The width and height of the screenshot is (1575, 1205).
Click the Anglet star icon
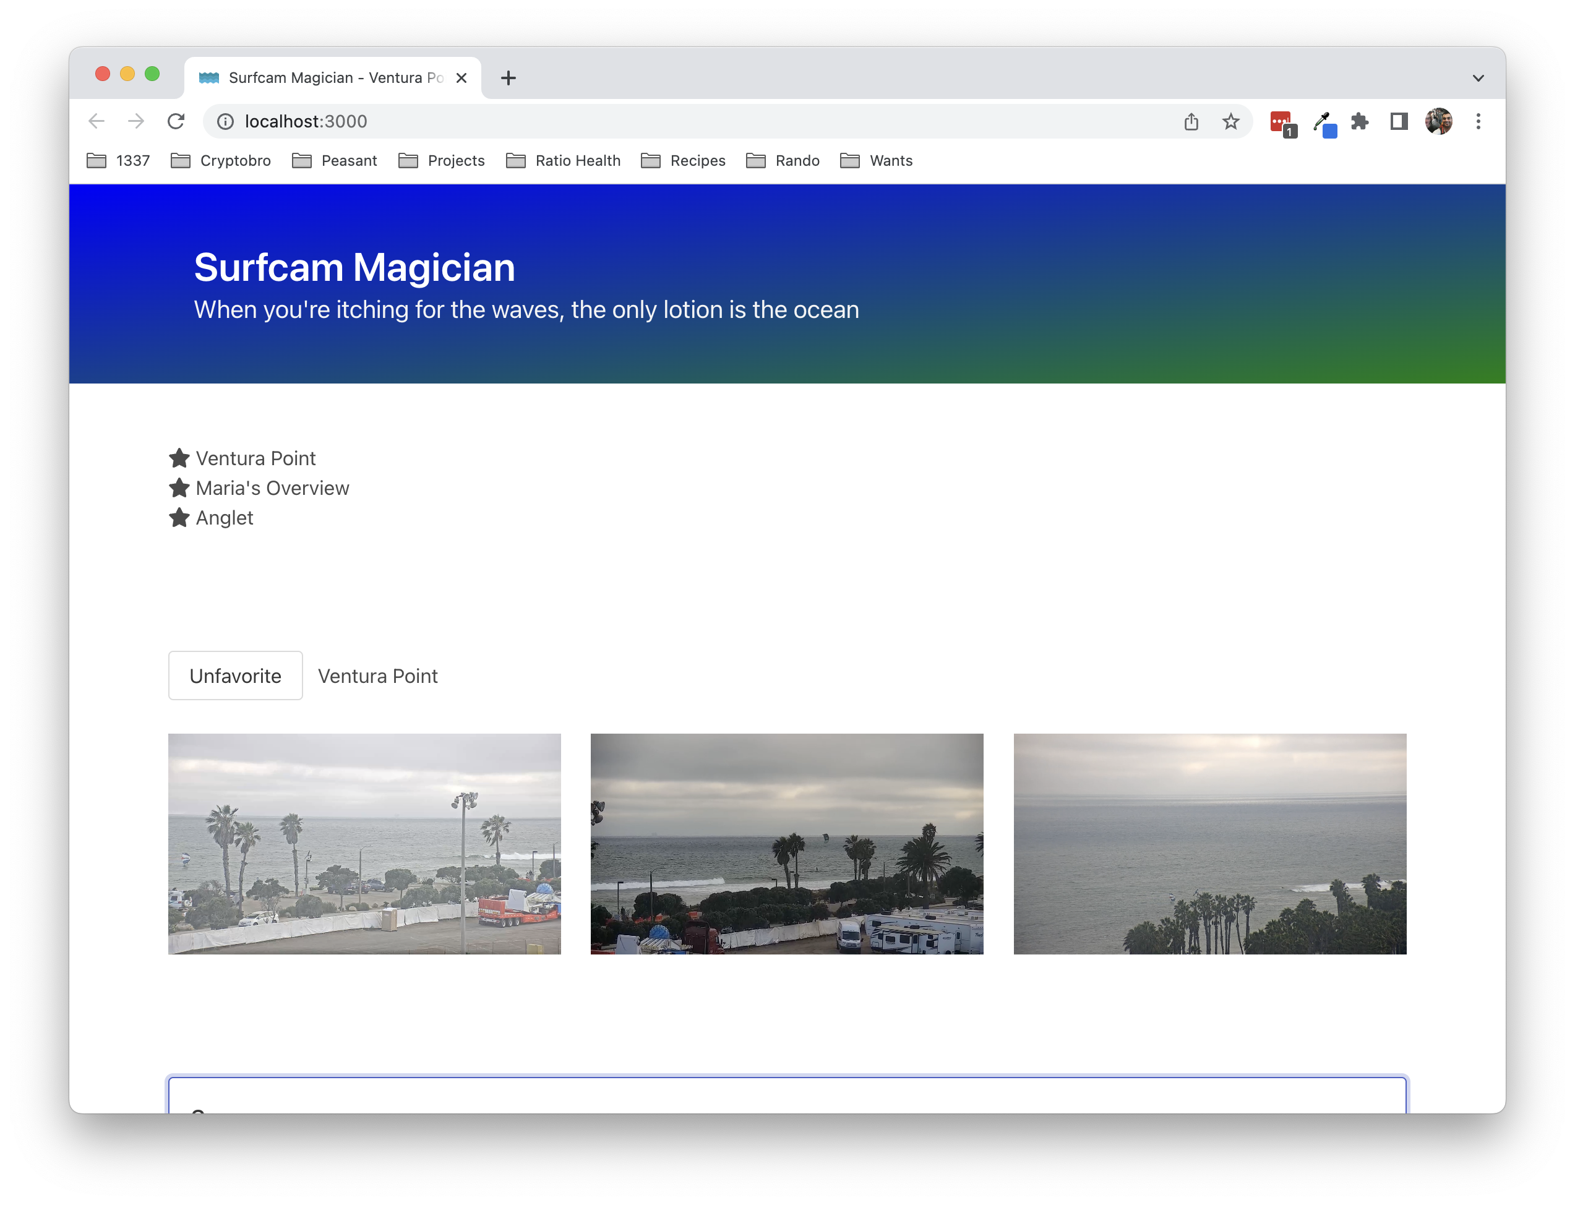coord(180,517)
